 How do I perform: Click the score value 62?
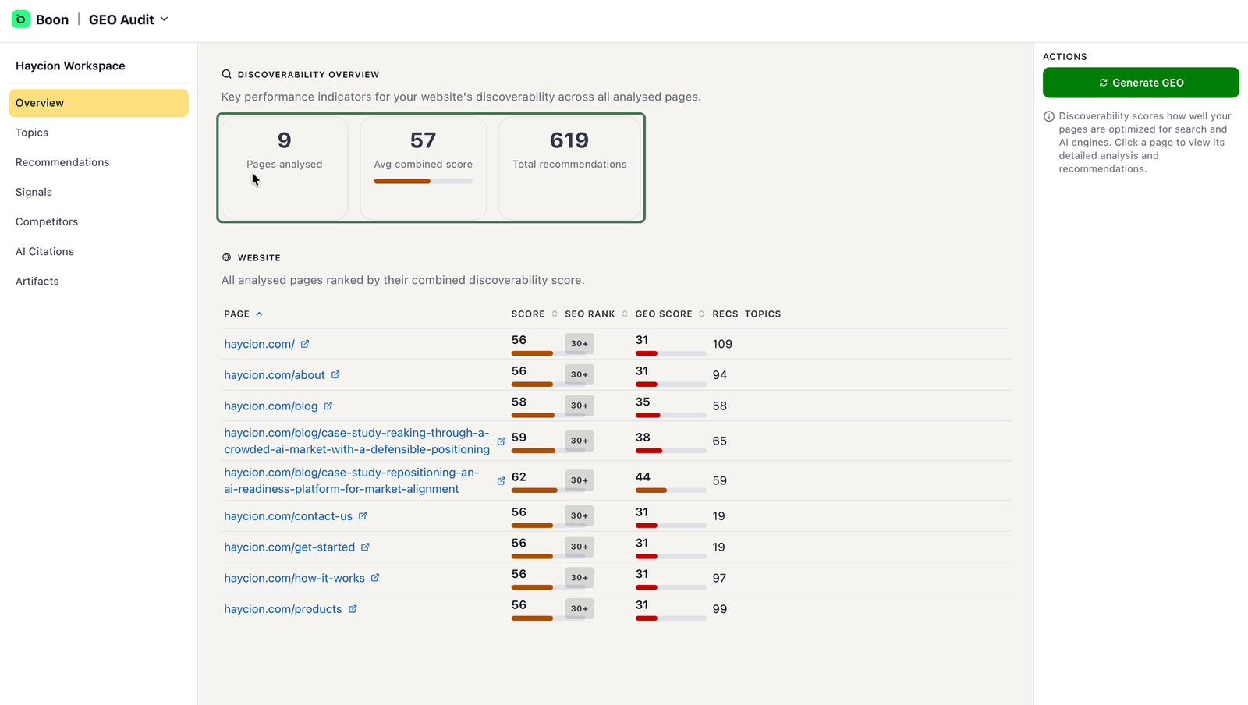point(519,477)
